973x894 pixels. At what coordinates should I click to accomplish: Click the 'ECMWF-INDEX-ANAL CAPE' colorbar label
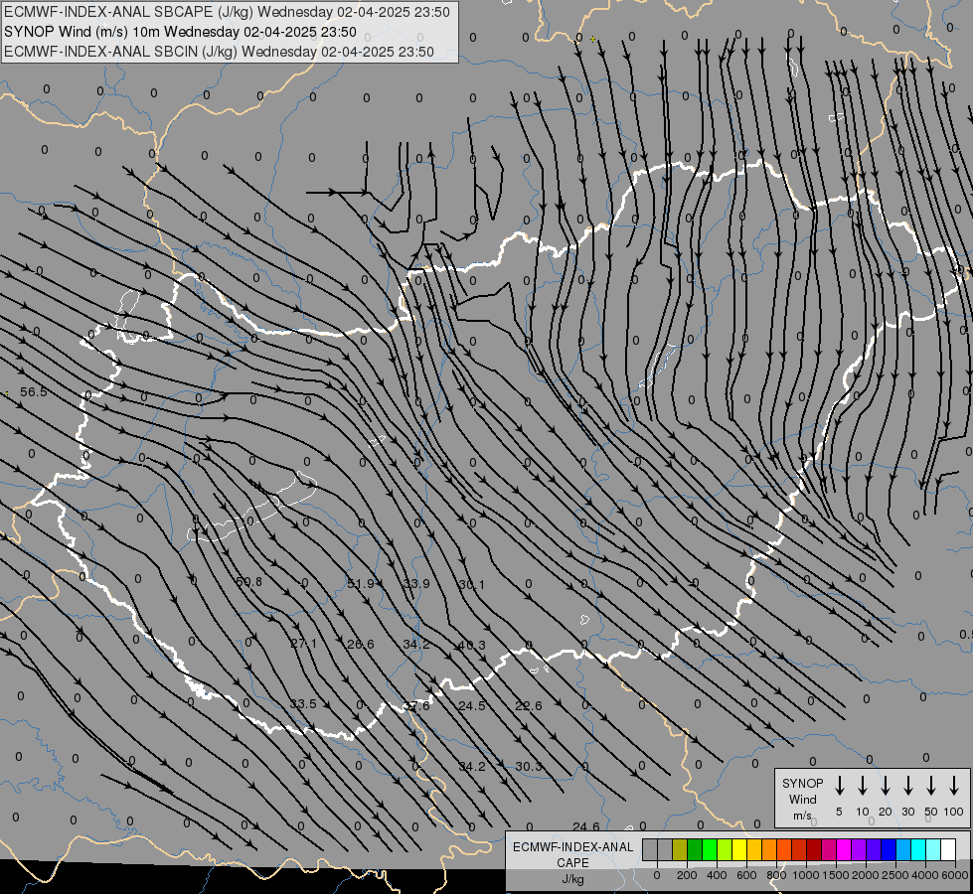572,854
